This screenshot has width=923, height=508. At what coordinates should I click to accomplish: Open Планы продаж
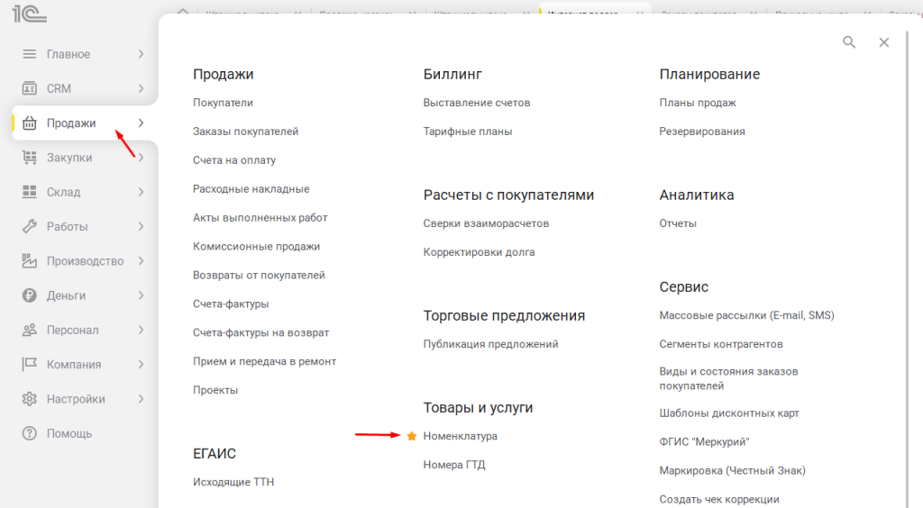pyautogui.click(x=698, y=103)
